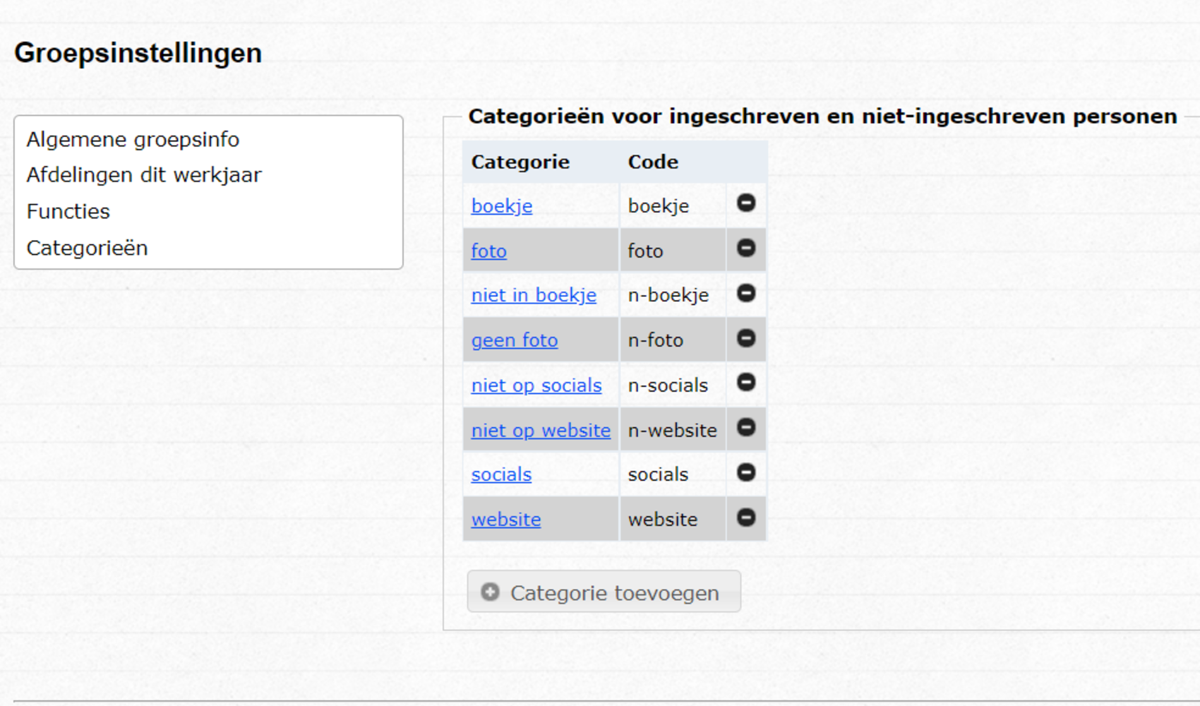Image resolution: width=1200 pixels, height=706 pixels.
Task: Remove the socials category (code socials) minus icon
Action: (746, 472)
